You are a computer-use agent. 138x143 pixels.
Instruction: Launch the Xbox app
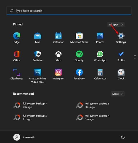tap(59, 56)
